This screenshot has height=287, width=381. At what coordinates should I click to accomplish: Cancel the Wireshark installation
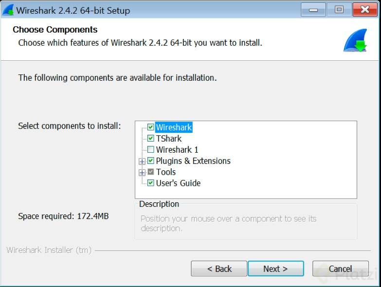click(340, 269)
